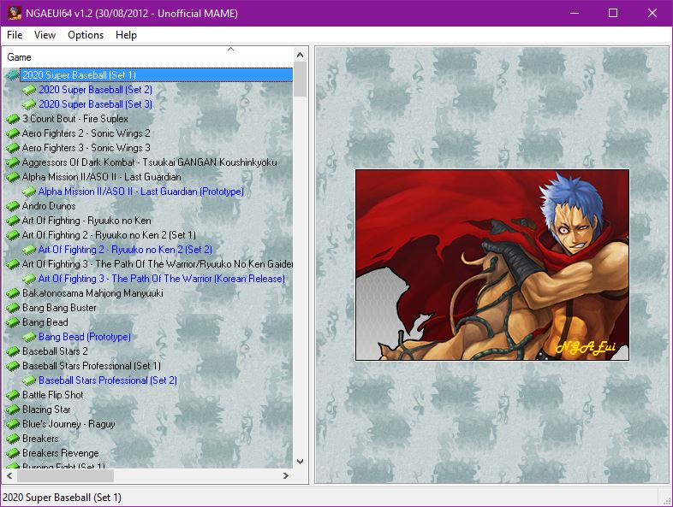This screenshot has width=673, height=507.
Task: Click the chip icon beside Baseball Stars 2
Action: [13, 352]
